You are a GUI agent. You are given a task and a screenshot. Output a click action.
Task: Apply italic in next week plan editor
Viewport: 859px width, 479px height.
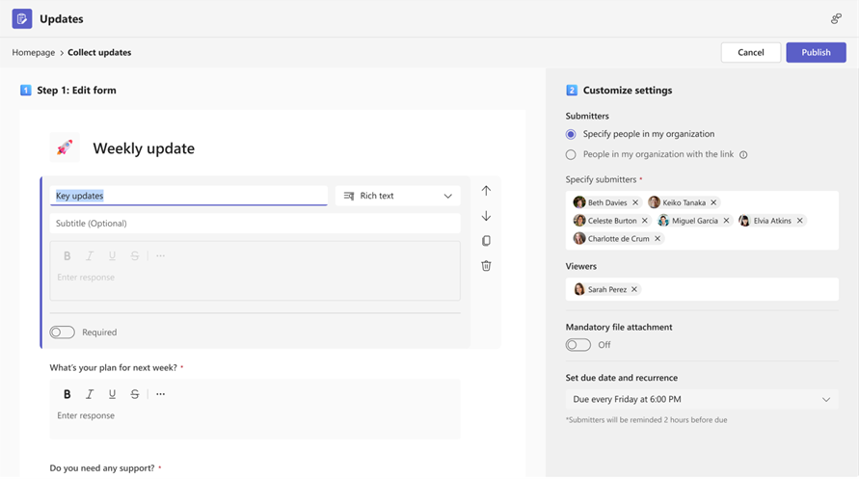(90, 394)
